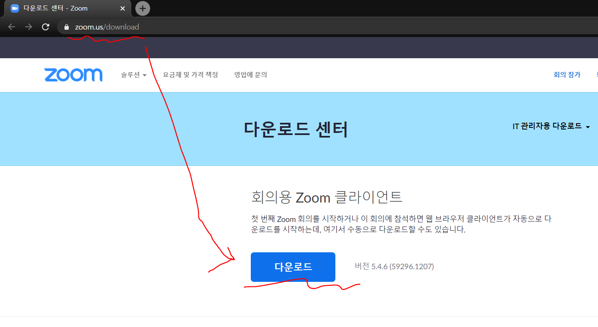Click the forward navigation arrow
This screenshot has width=598, height=327.
point(28,27)
